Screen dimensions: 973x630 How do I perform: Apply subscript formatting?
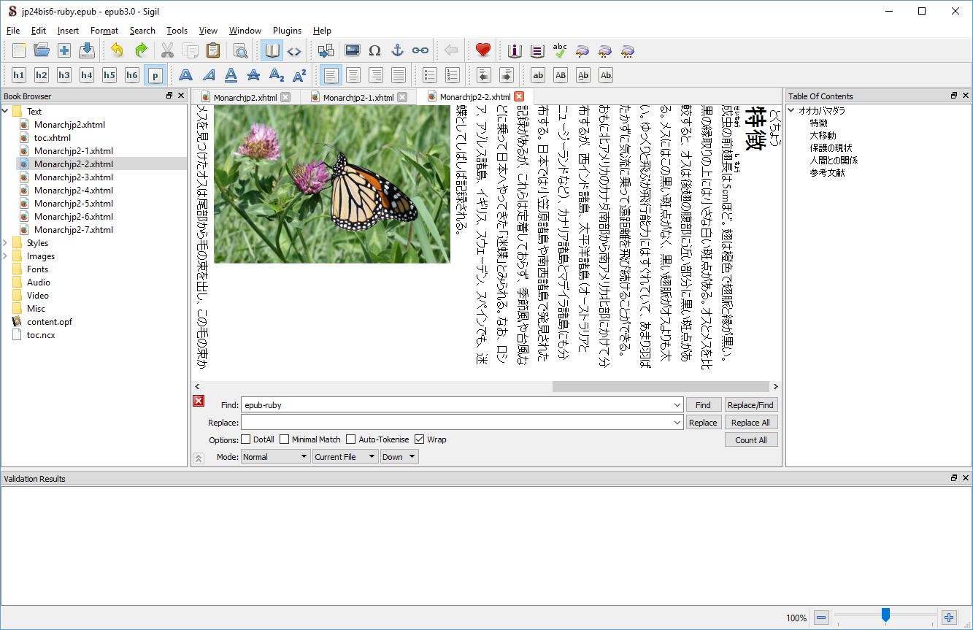click(277, 74)
